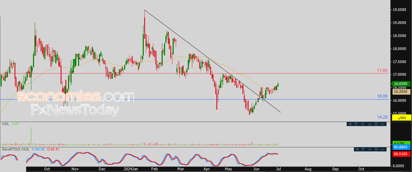Screen dimensions: 412x172
Task: Click the Aug date on time axis
Action: (x=307, y=169)
